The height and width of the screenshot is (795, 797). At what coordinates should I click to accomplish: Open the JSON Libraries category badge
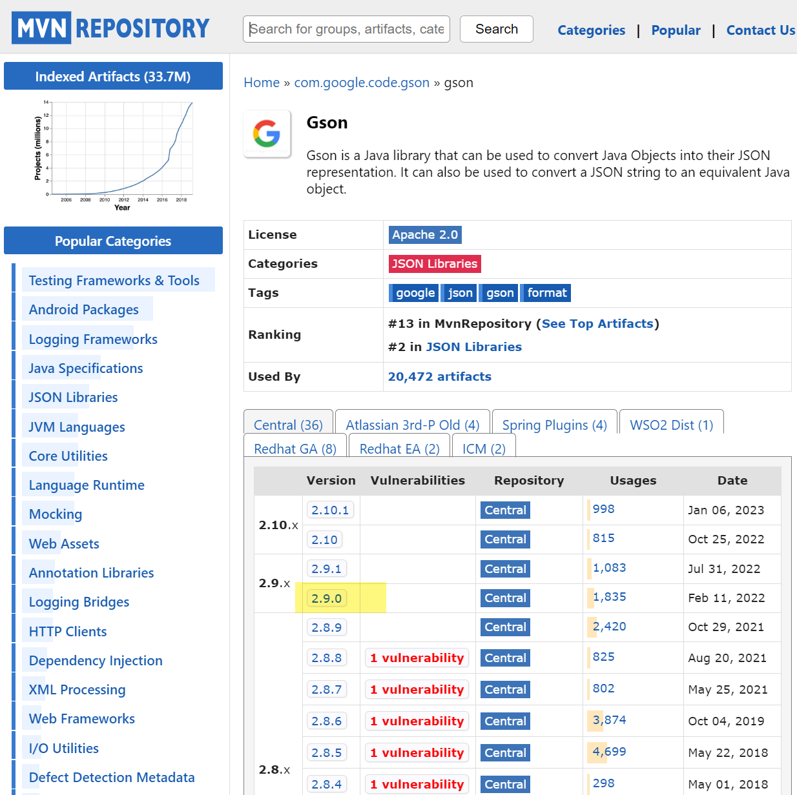pyautogui.click(x=435, y=264)
